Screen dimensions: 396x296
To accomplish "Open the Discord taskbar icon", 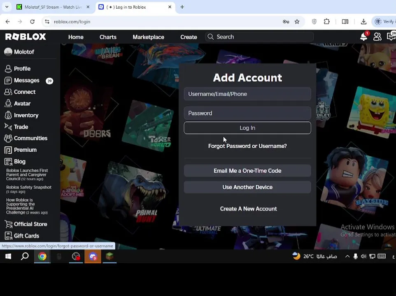I will (93, 257).
